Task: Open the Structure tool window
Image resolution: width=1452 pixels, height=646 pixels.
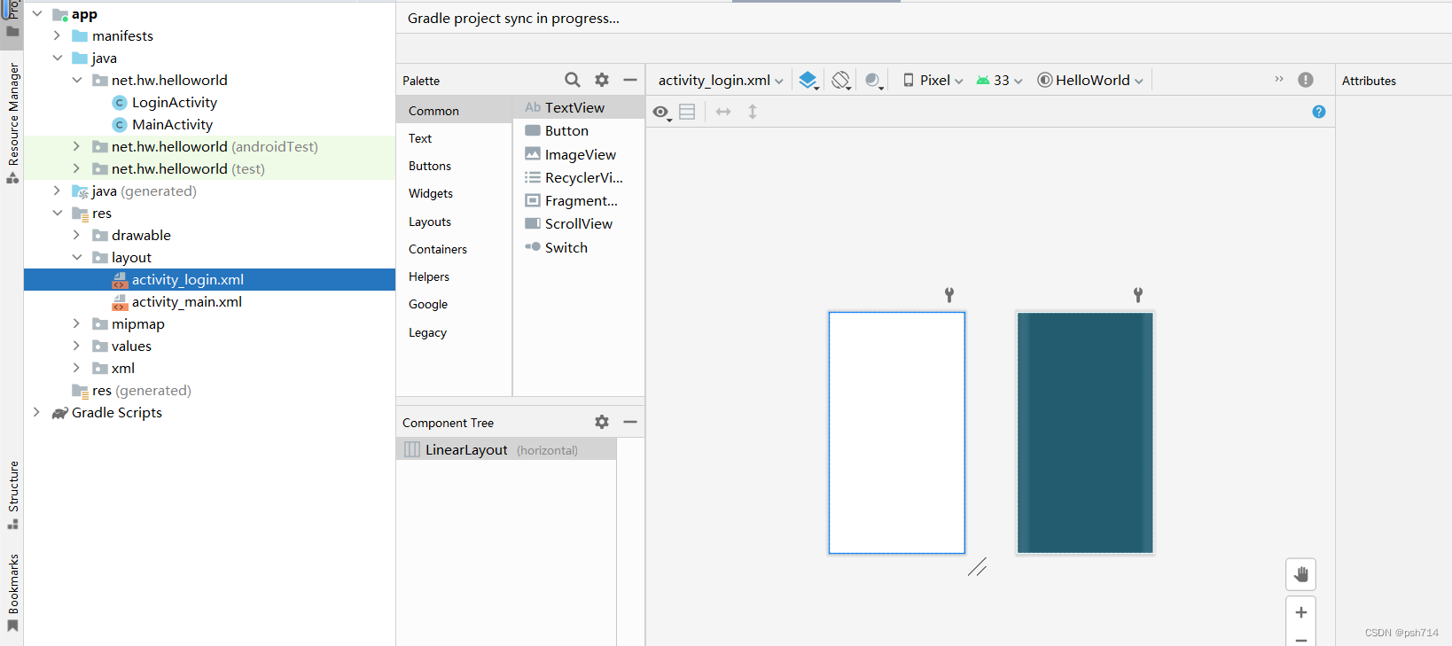Action: pyautogui.click(x=12, y=494)
